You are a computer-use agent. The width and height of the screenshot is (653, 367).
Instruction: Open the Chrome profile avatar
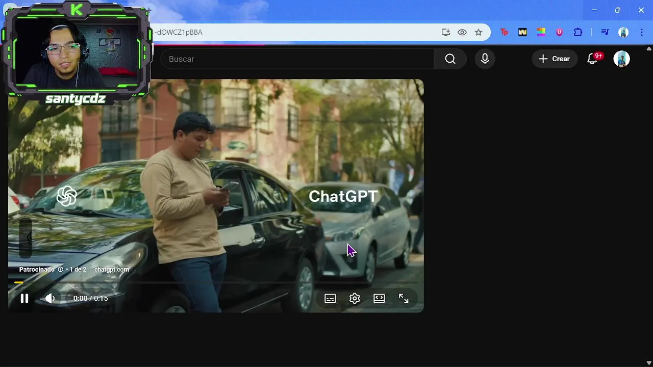click(623, 32)
